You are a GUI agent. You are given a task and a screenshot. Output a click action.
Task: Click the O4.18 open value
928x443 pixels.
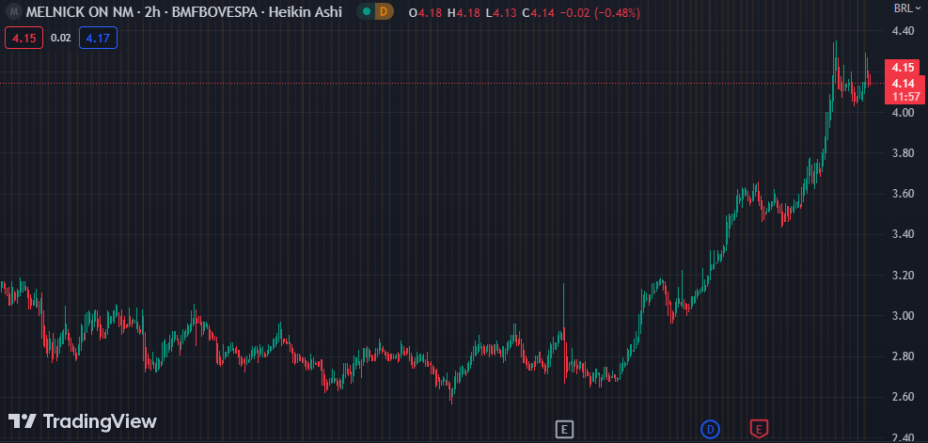(x=426, y=12)
